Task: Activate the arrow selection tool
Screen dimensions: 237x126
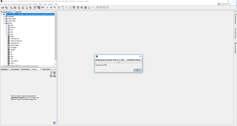Action: tap(47, 8)
